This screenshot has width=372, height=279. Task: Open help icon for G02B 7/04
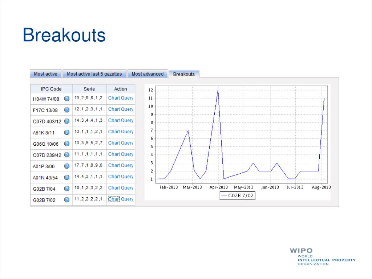(67, 189)
